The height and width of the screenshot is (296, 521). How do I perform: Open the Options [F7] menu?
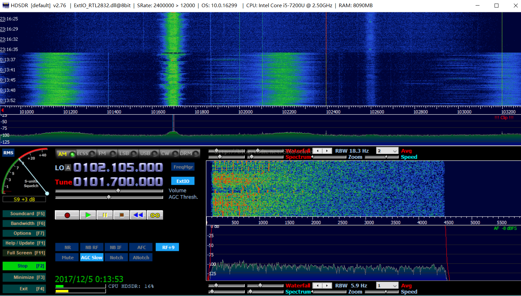tap(24, 233)
